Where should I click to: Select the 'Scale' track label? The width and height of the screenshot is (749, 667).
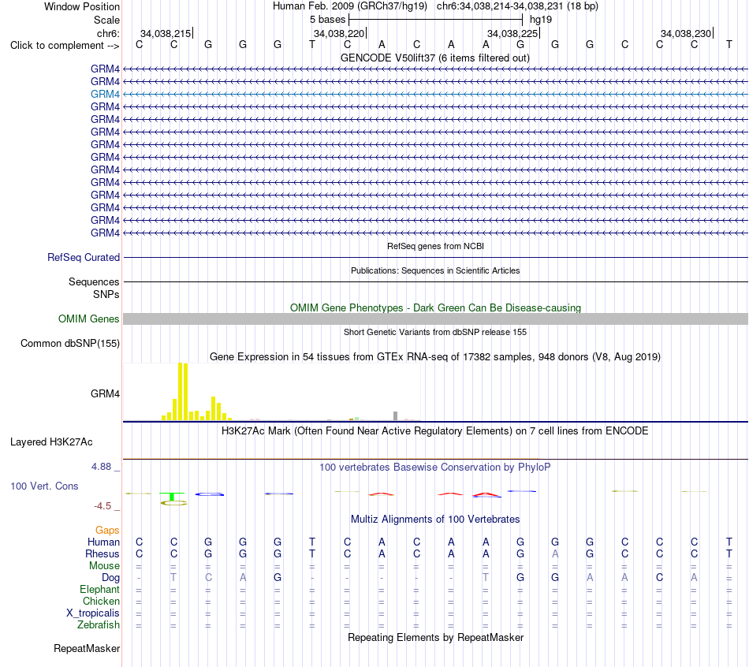pyautogui.click(x=106, y=20)
